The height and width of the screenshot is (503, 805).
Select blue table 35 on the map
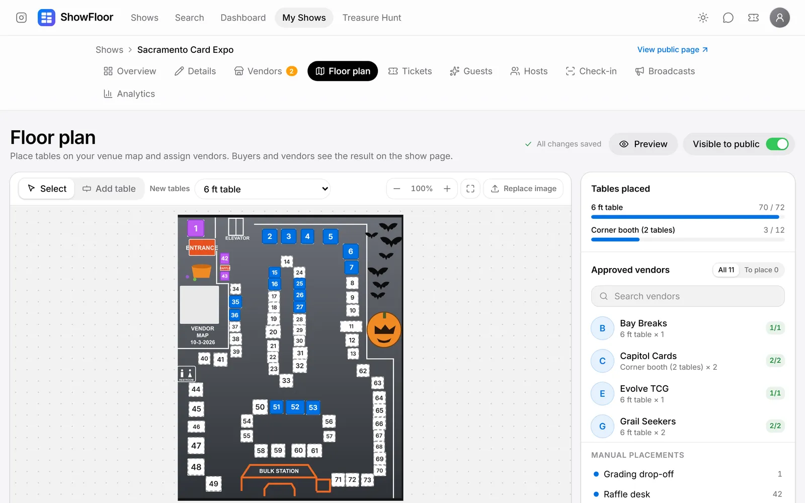point(235,302)
